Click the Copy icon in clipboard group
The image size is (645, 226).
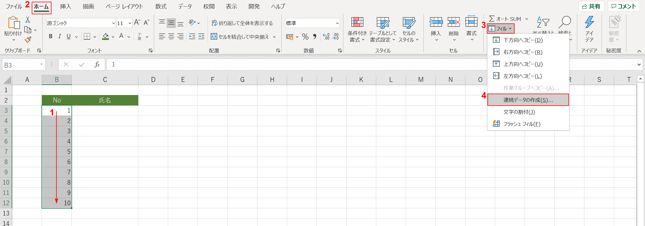click(x=28, y=30)
